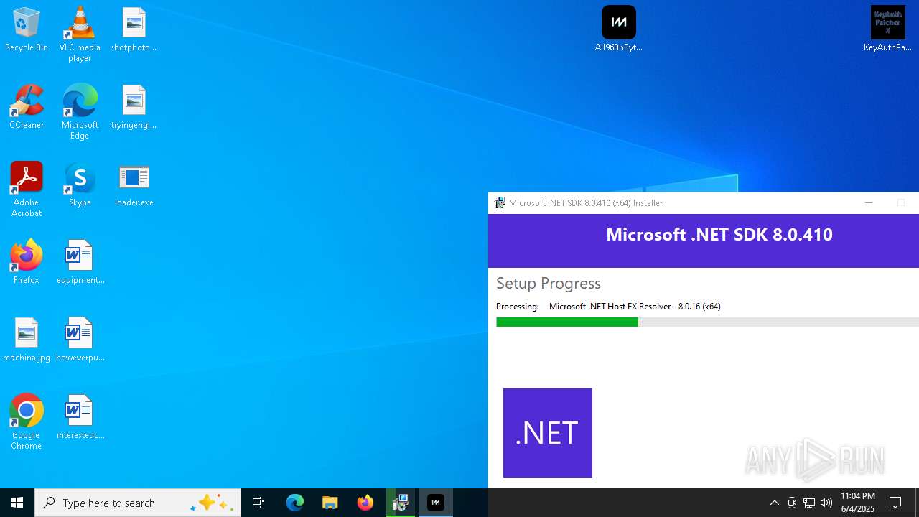Screen dimensions: 919x517
Task: Select equipment Word document icon
Action: 80,262
